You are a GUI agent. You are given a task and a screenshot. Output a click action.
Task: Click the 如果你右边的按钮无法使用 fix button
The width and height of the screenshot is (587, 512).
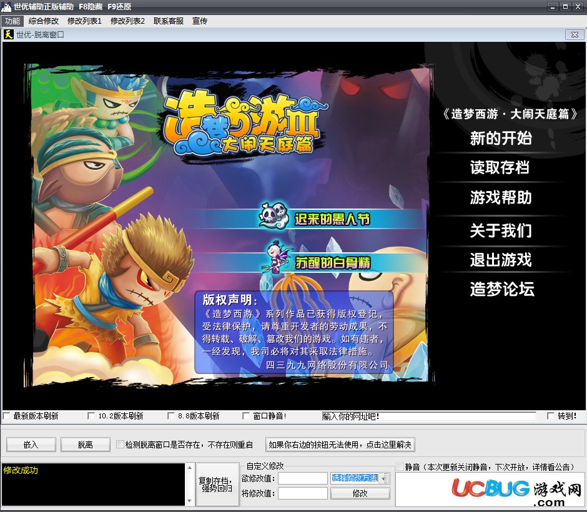pos(340,445)
